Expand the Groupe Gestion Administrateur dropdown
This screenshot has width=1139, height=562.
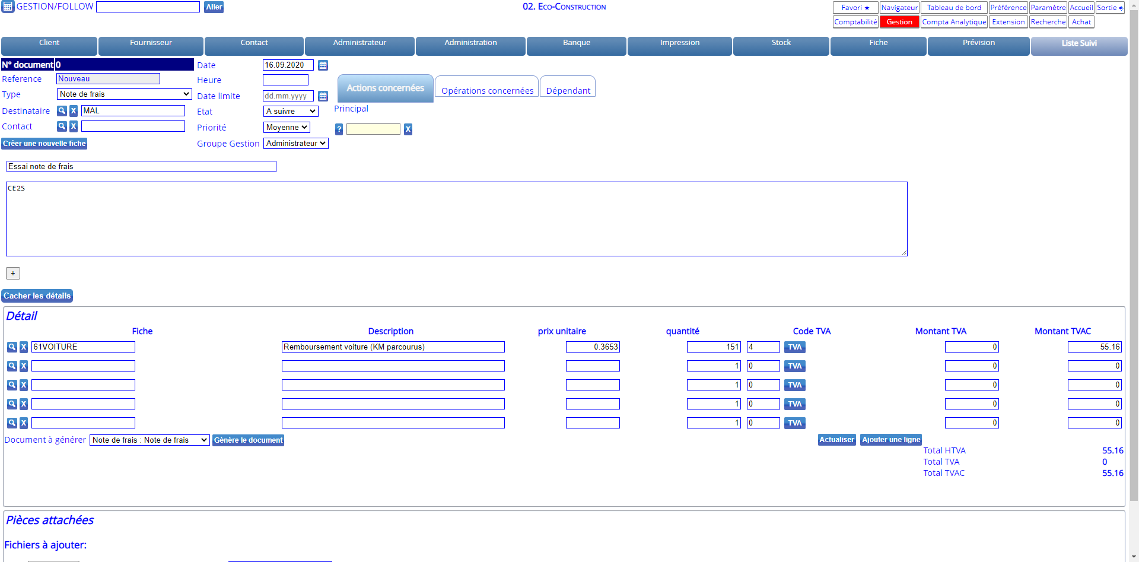(295, 144)
